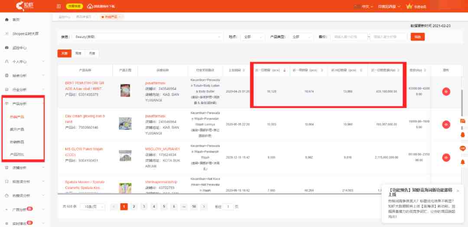Open the BIBIT PEMUTIH product link

click(84, 86)
